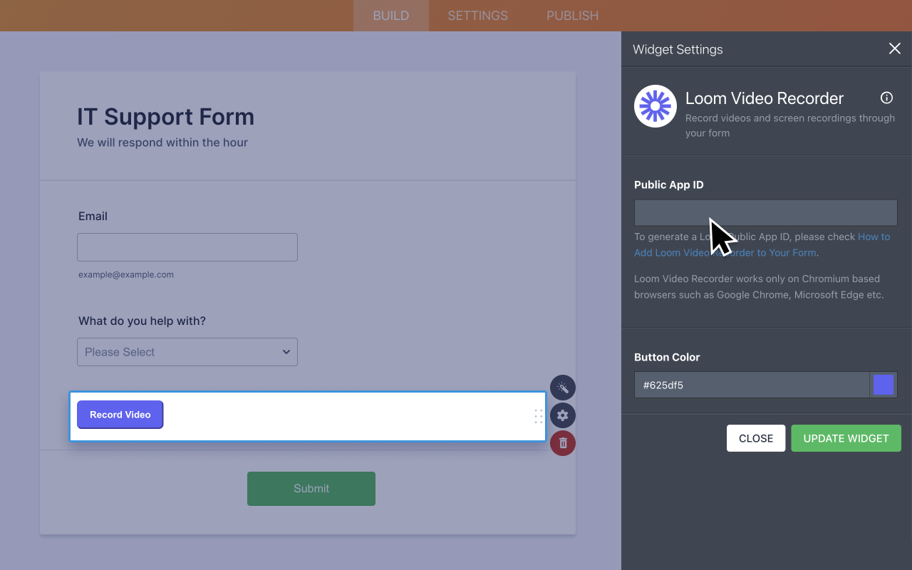Image resolution: width=912 pixels, height=570 pixels.
Task: Open the 'What do you help with?' dropdown
Action: [187, 352]
